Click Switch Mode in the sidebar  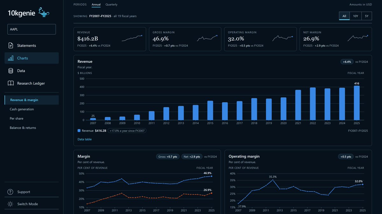(x=32, y=204)
